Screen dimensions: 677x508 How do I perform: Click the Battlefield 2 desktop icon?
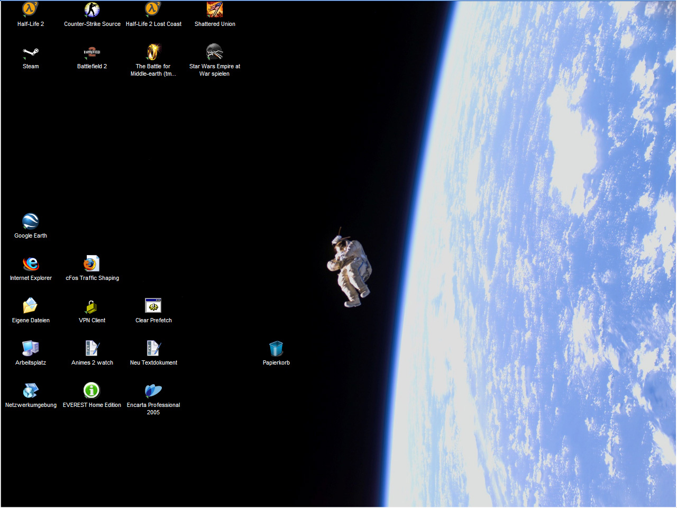click(92, 52)
